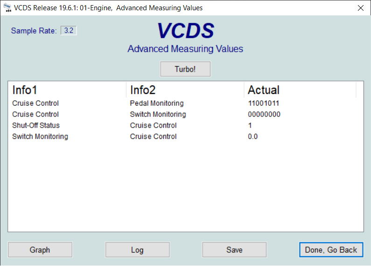Screen dimensions: 371x266
Task: Start logging with the Log button
Action: [137, 250]
